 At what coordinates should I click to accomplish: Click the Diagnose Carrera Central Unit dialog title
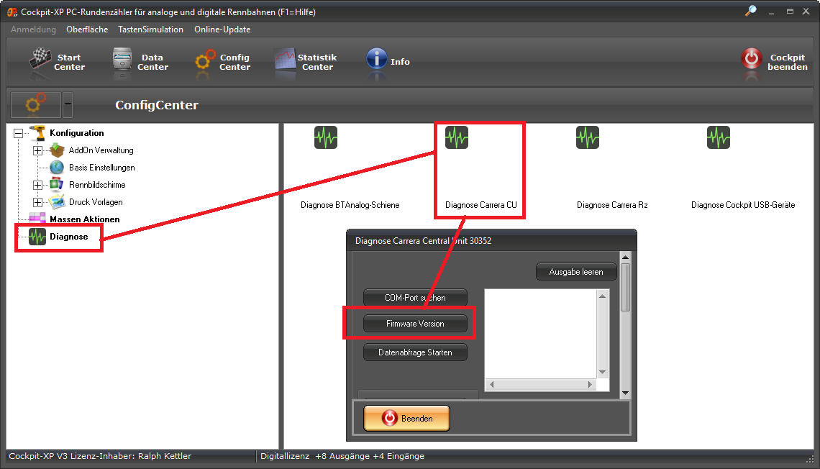423,240
